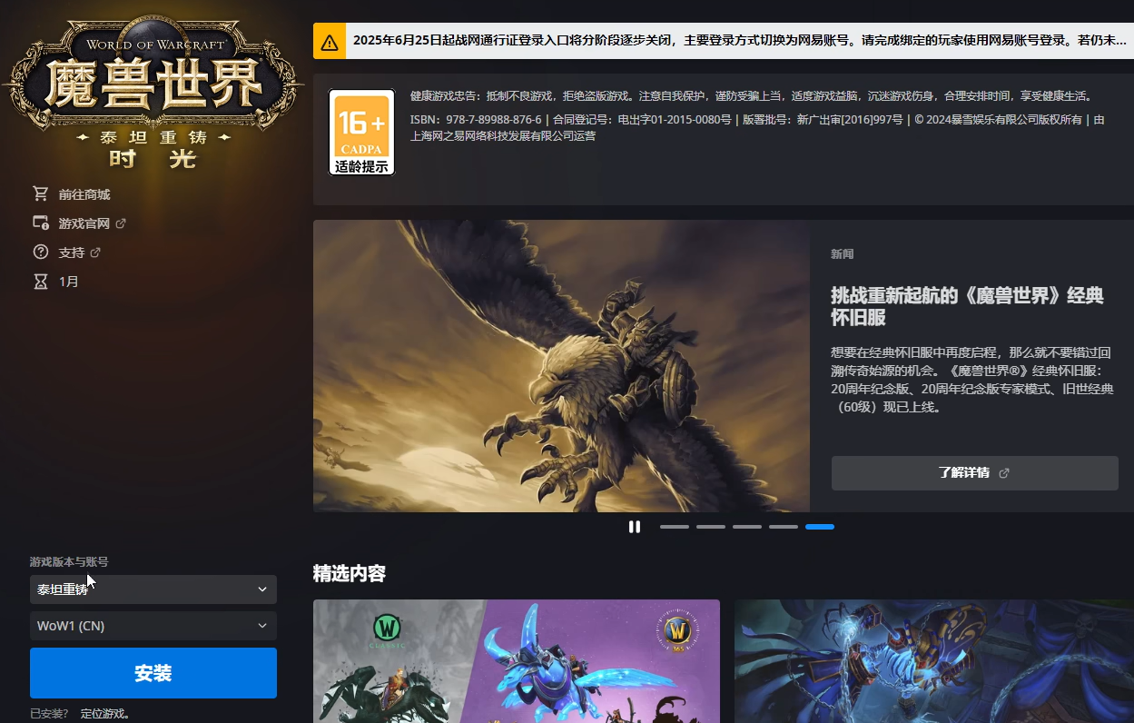Click the 定位游戏 locate game link
Viewport: 1134px width, 723px height.
pos(105,713)
